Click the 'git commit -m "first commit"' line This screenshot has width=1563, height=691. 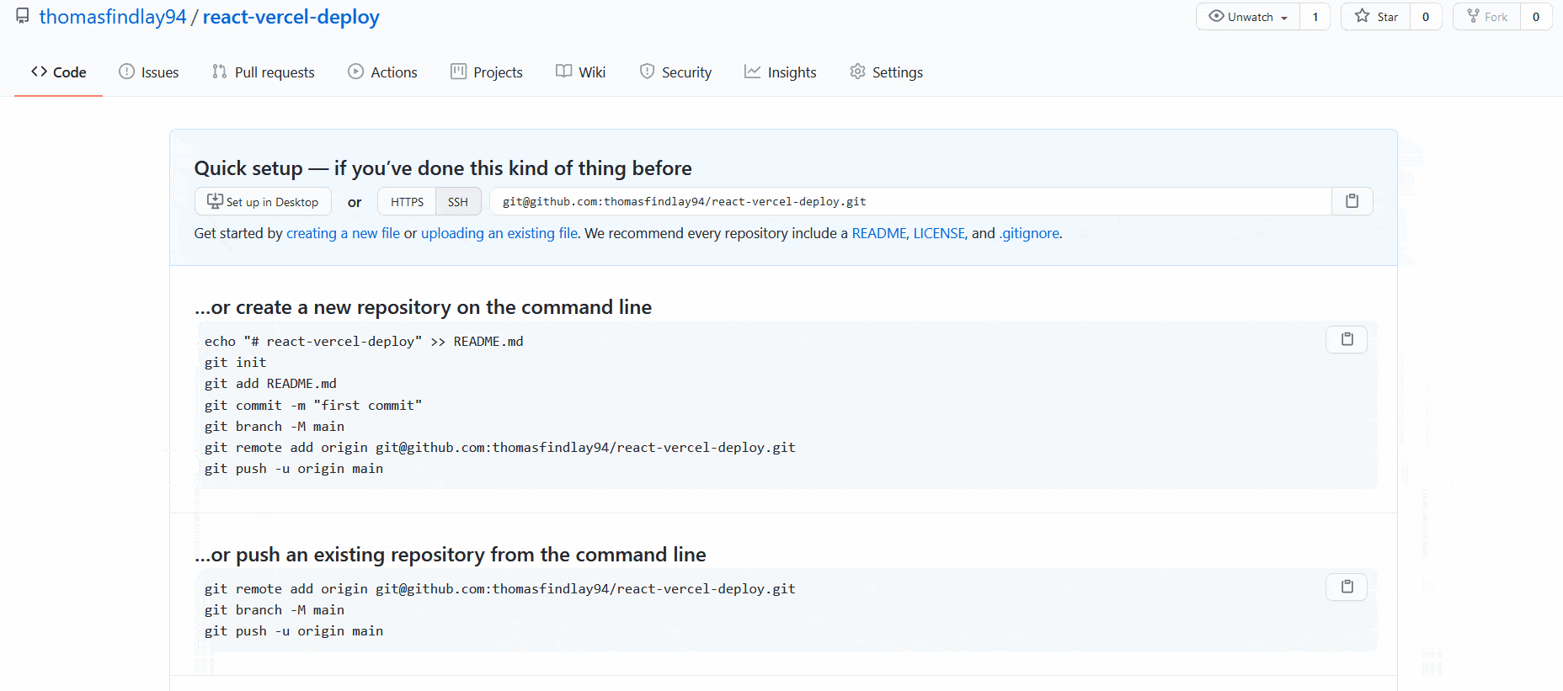point(313,406)
